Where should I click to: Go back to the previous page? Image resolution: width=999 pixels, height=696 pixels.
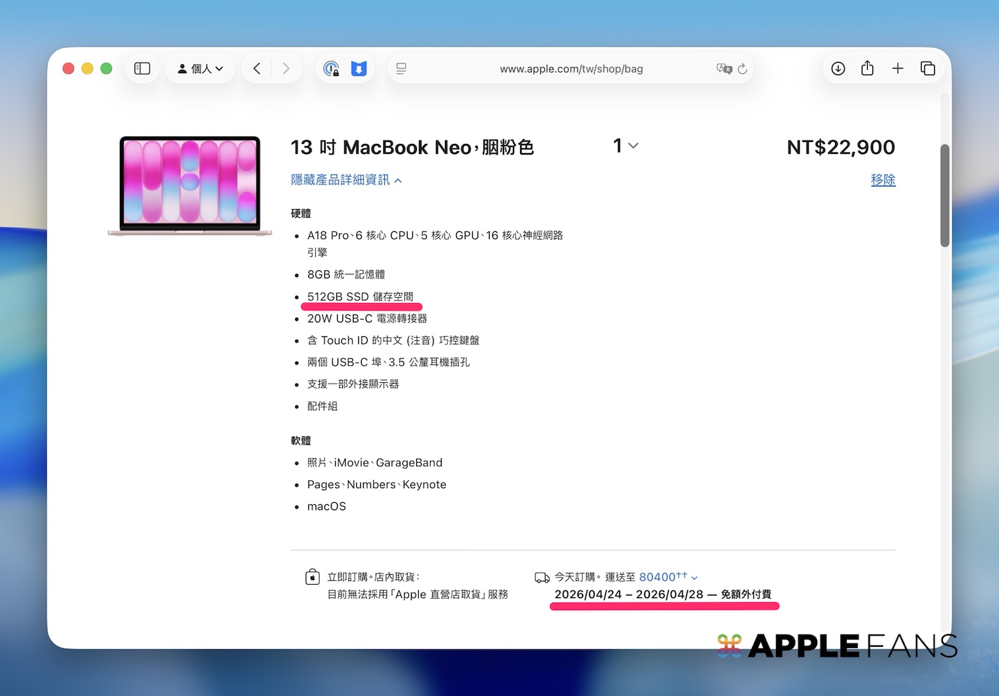pyautogui.click(x=257, y=69)
